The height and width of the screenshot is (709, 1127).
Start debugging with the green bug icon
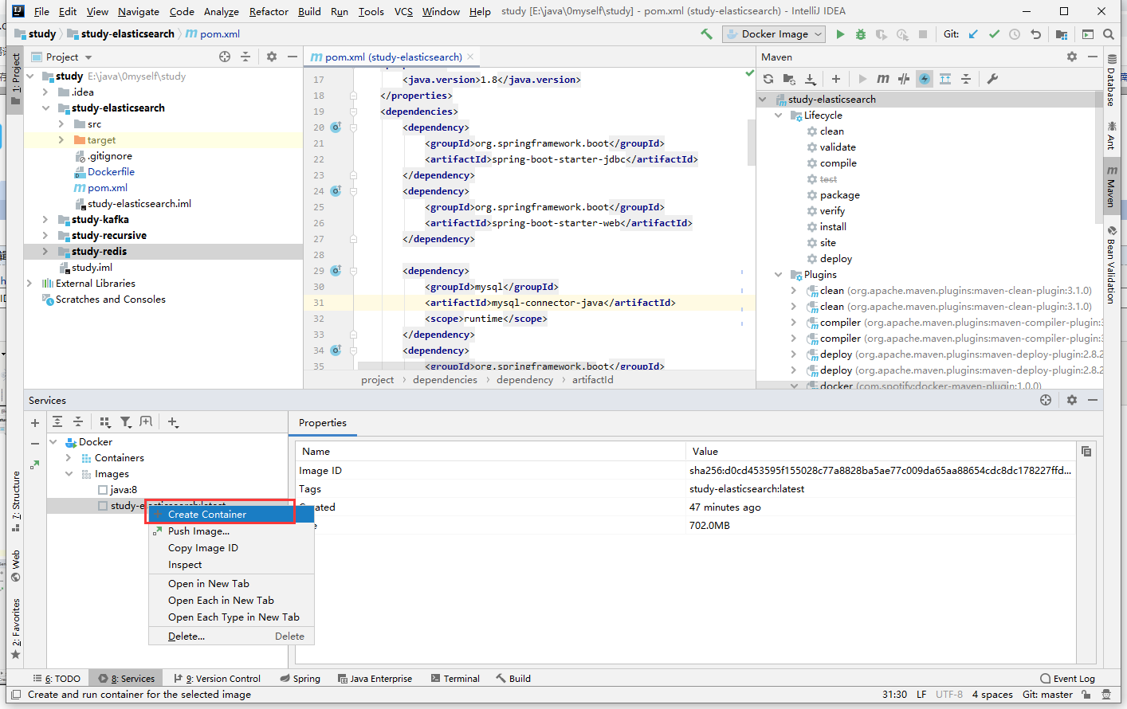tap(860, 34)
